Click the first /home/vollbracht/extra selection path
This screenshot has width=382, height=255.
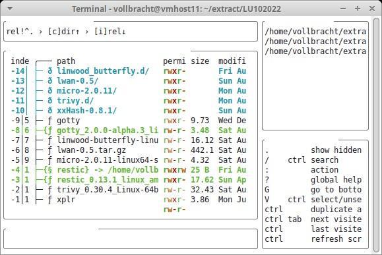(x=315, y=32)
